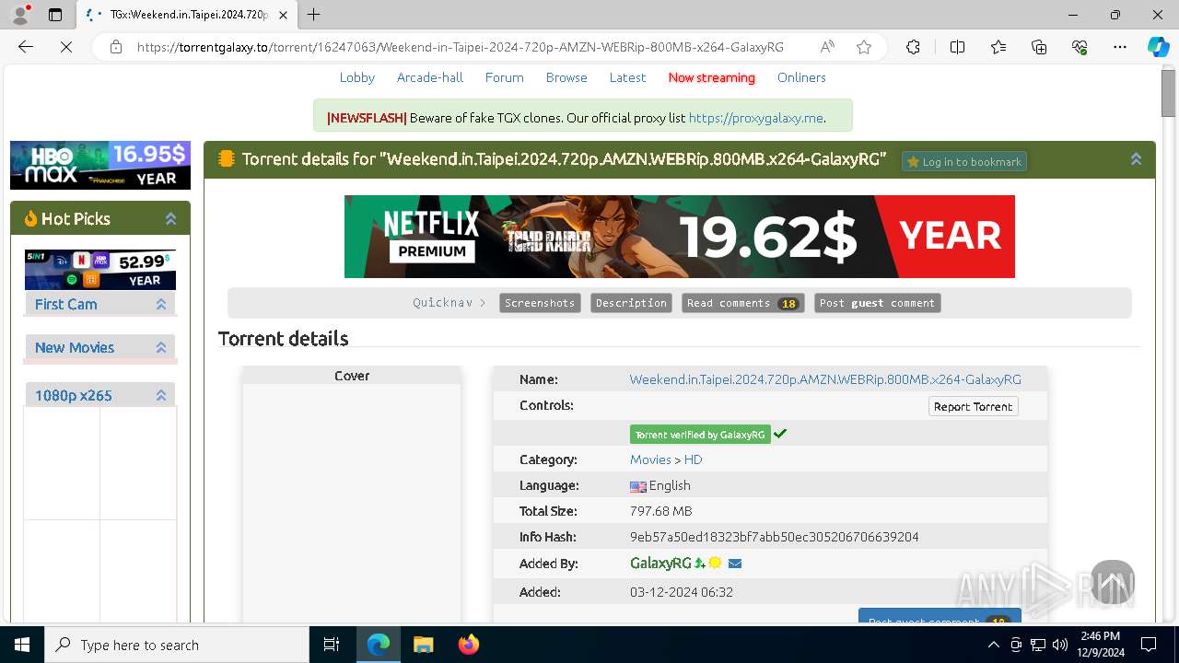Go back to the previous page
Screen dimensions: 1179x663
pyautogui.click(x=26, y=47)
